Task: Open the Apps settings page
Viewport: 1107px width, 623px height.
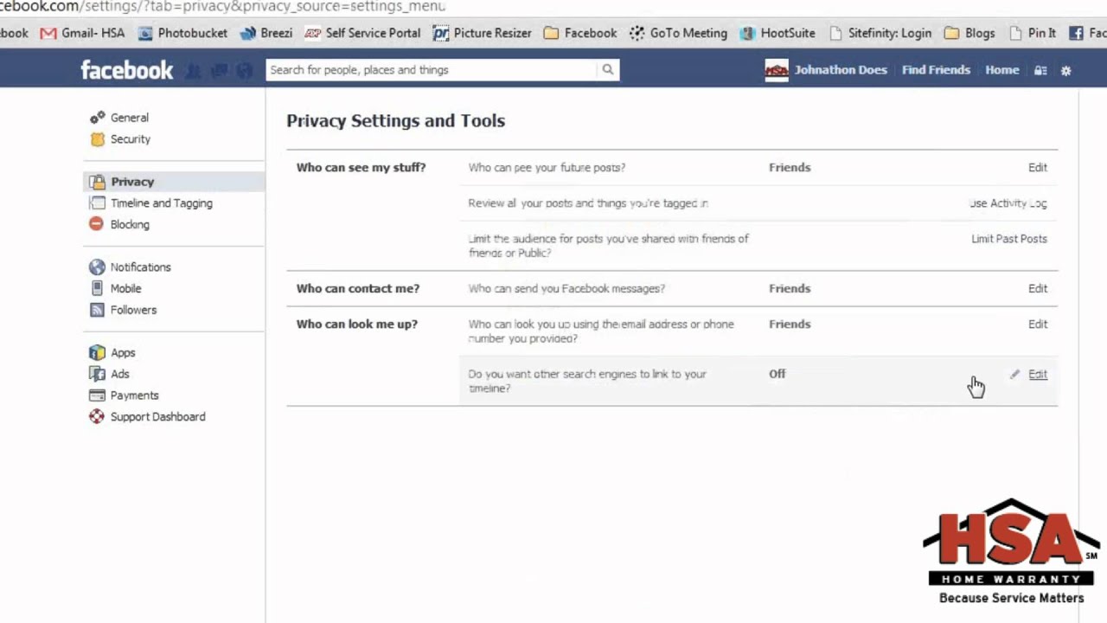Action: (123, 353)
